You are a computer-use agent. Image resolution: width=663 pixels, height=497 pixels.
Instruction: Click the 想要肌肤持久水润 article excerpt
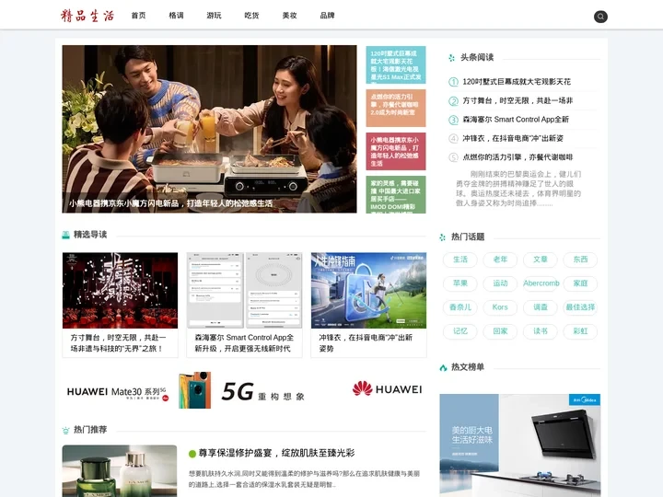pyautogui.click(x=305, y=480)
